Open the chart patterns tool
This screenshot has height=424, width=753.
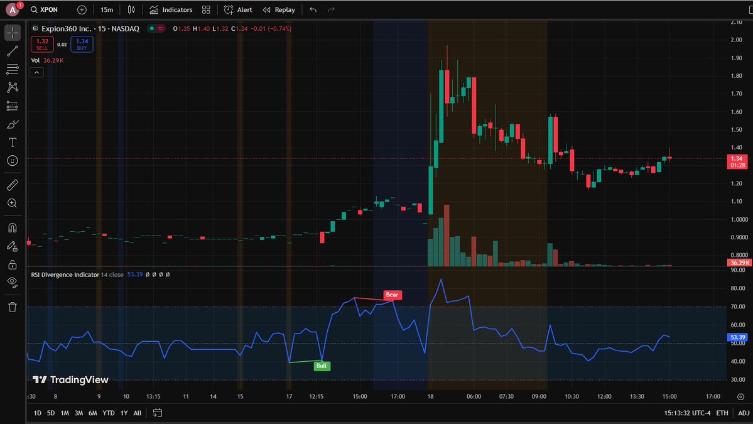tap(13, 87)
